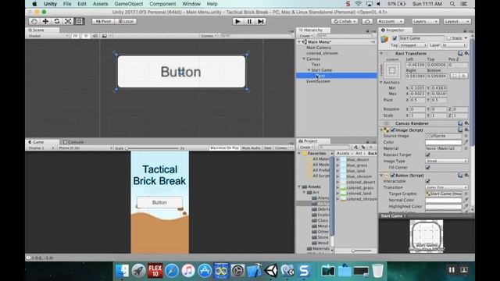The image size is (500, 281).
Task: Toggle the Fill Center checkbox
Action: pos(428,167)
